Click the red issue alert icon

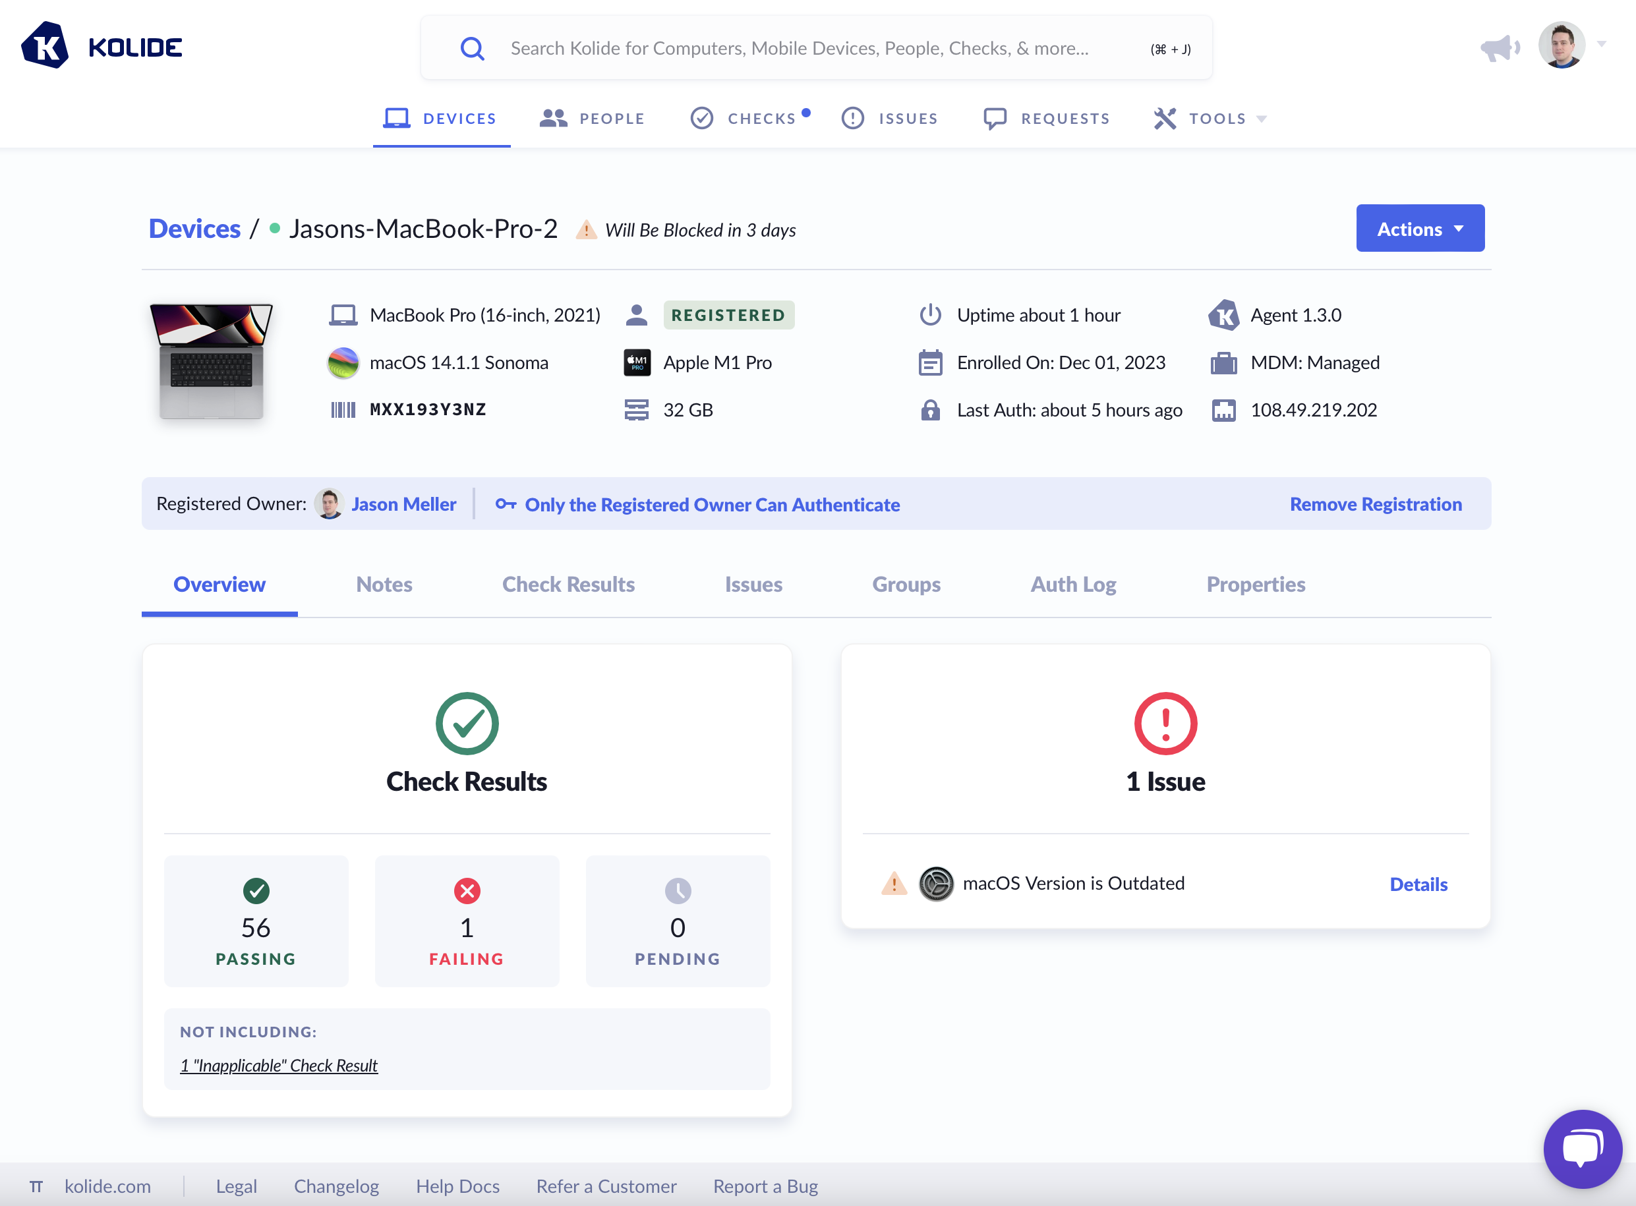(x=1165, y=724)
